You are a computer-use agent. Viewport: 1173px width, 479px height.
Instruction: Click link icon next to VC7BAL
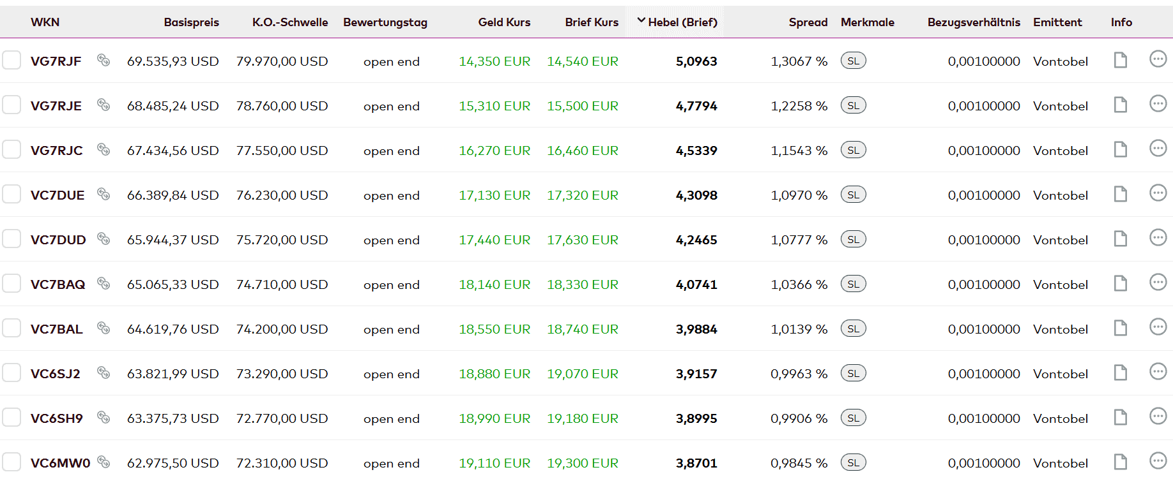click(103, 328)
